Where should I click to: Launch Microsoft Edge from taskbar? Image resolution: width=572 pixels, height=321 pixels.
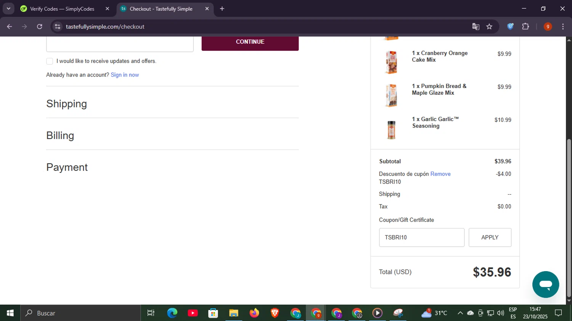[172, 313]
